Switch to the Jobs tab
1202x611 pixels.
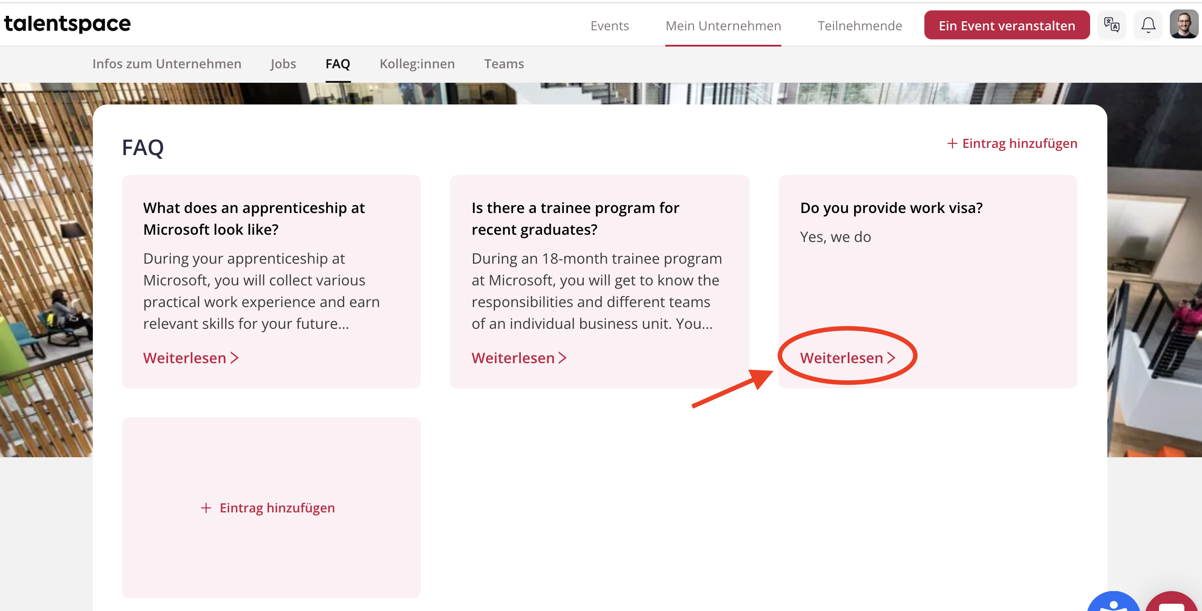[x=283, y=63]
